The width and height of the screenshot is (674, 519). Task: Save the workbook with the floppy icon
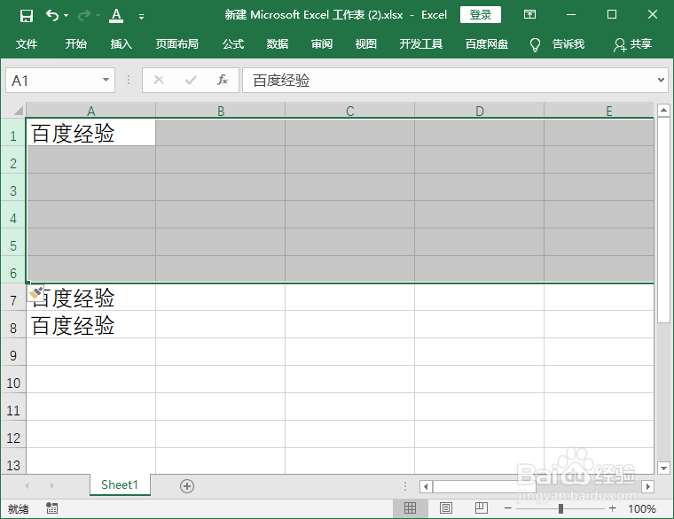point(27,16)
